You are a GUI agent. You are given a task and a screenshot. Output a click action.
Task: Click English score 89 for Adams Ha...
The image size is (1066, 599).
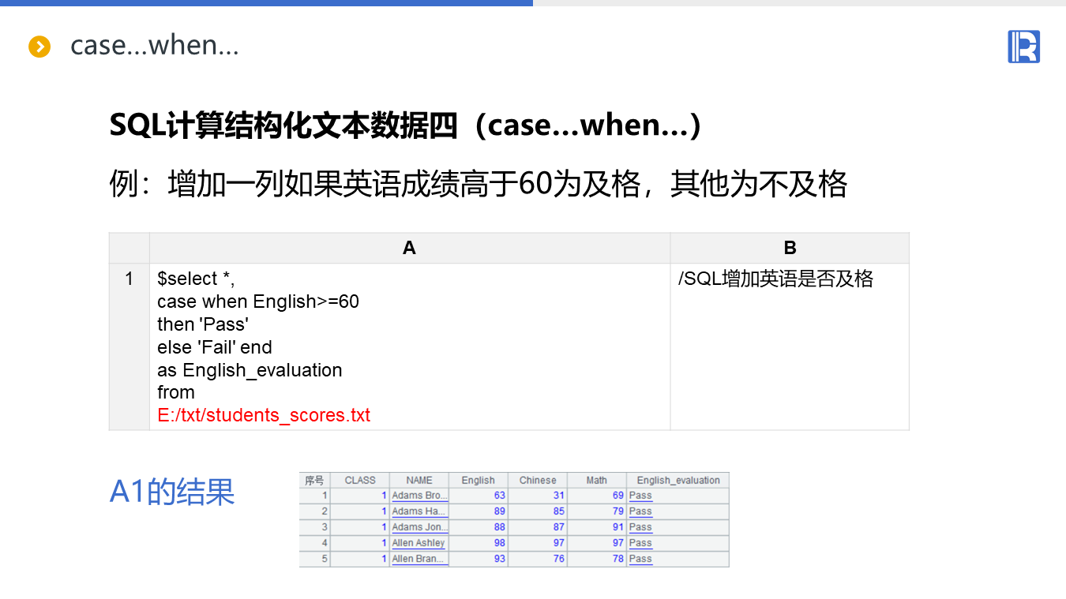tap(499, 511)
